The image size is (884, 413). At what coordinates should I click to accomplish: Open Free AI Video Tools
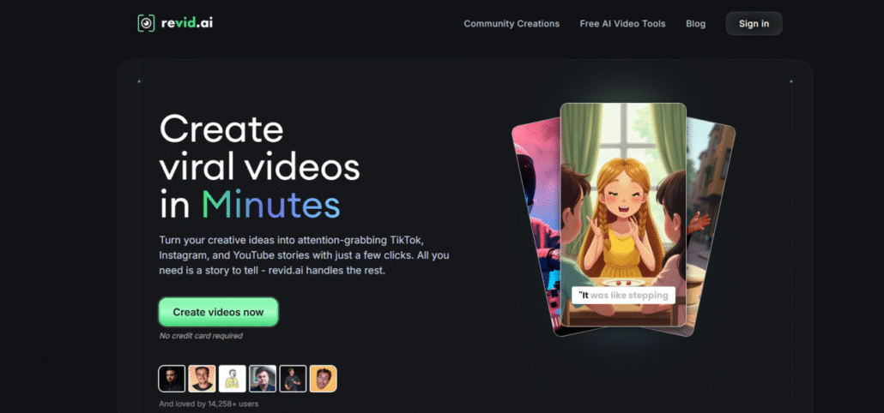pyautogui.click(x=622, y=24)
